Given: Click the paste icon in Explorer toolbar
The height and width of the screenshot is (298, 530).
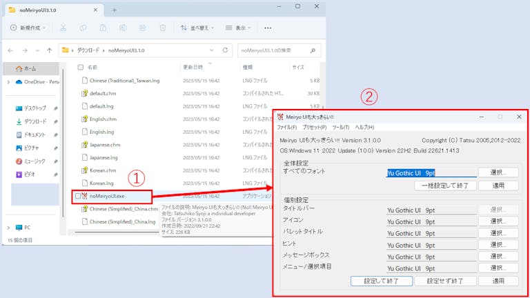Looking at the screenshot, I should (x=103, y=28).
